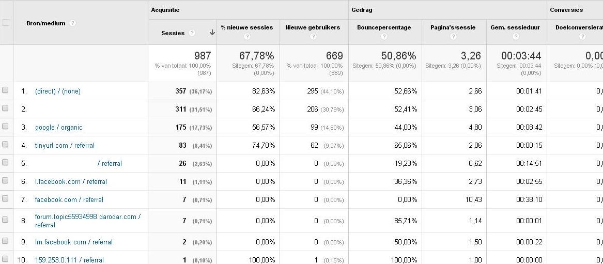The image size is (603, 264).
Task: Sort by Sessies using down arrow
Action: 212,33
